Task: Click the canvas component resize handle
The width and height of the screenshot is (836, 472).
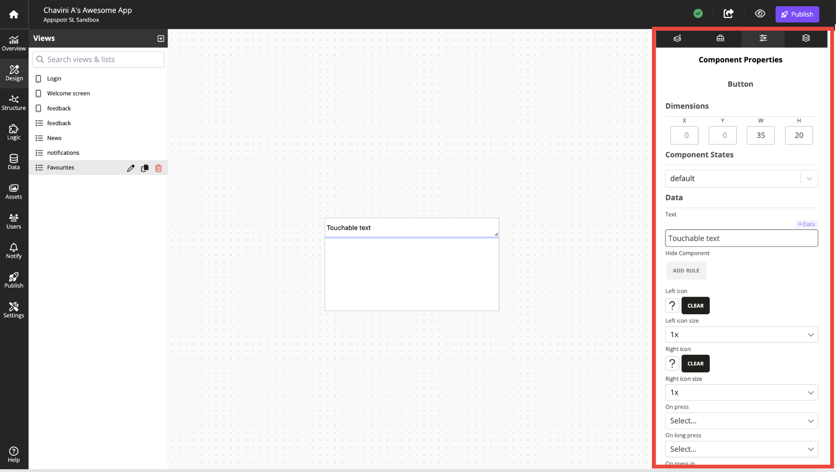Action: point(496,234)
